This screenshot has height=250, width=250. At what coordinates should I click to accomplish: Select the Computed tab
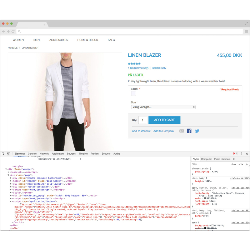[207, 159]
